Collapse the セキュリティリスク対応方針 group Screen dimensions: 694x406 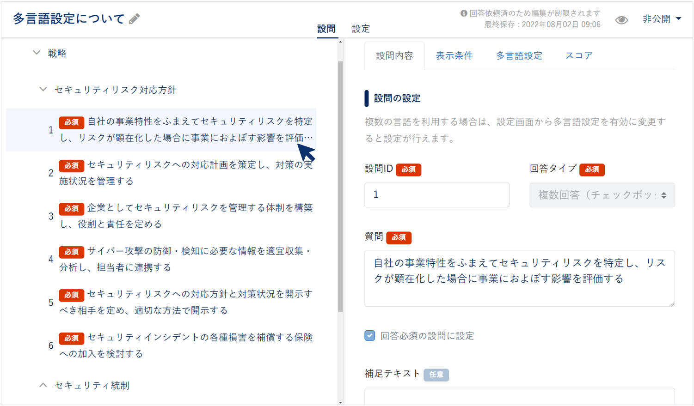tap(43, 90)
